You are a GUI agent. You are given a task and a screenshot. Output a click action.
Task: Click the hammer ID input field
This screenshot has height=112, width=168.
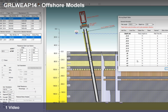tap(4, 13)
